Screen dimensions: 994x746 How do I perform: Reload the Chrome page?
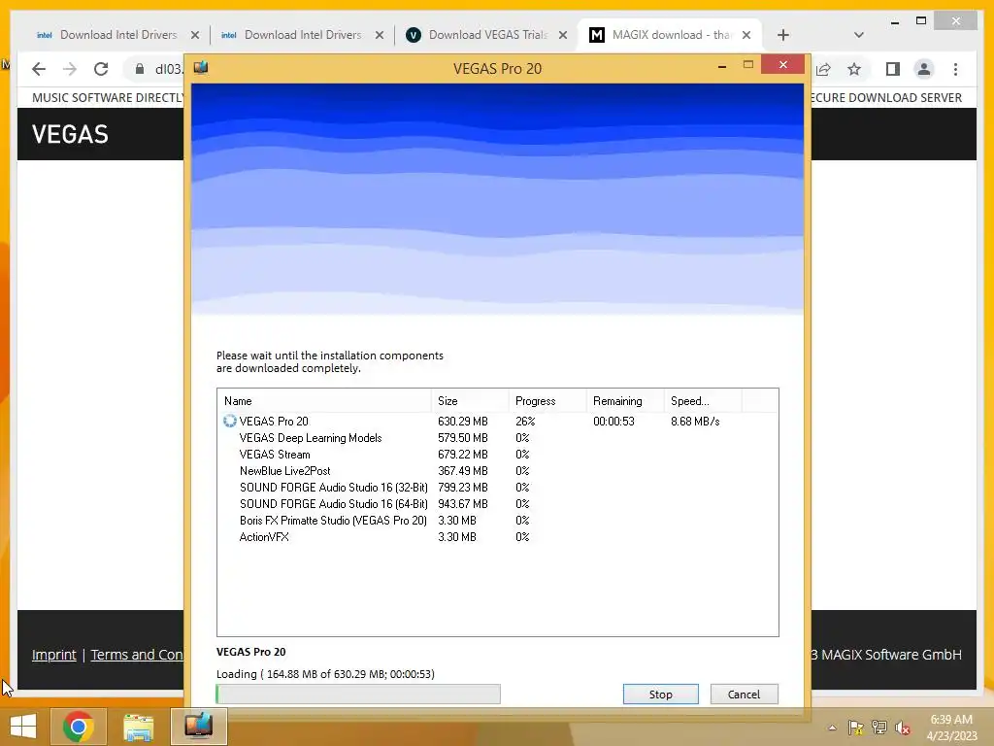tap(101, 69)
